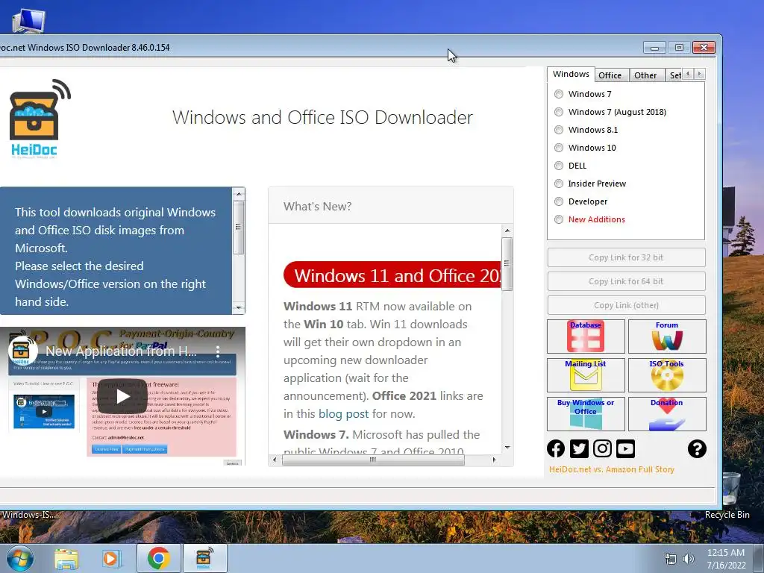Viewport: 764px width, 573px height.
Task: Click Show Desktop button at taskbar end
Action: tap(759, 559)
